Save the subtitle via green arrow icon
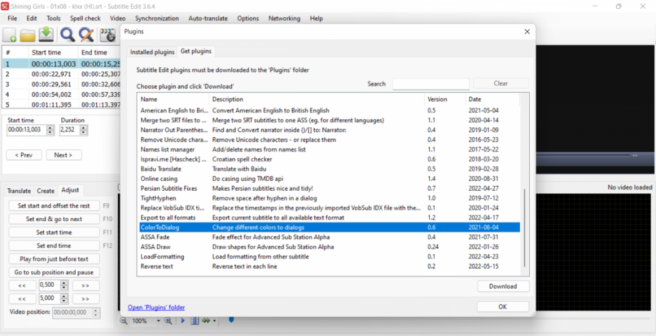Image resolution: width=656 pixels, height=336 pixels. pyautogui.click(x=46, y=35)
